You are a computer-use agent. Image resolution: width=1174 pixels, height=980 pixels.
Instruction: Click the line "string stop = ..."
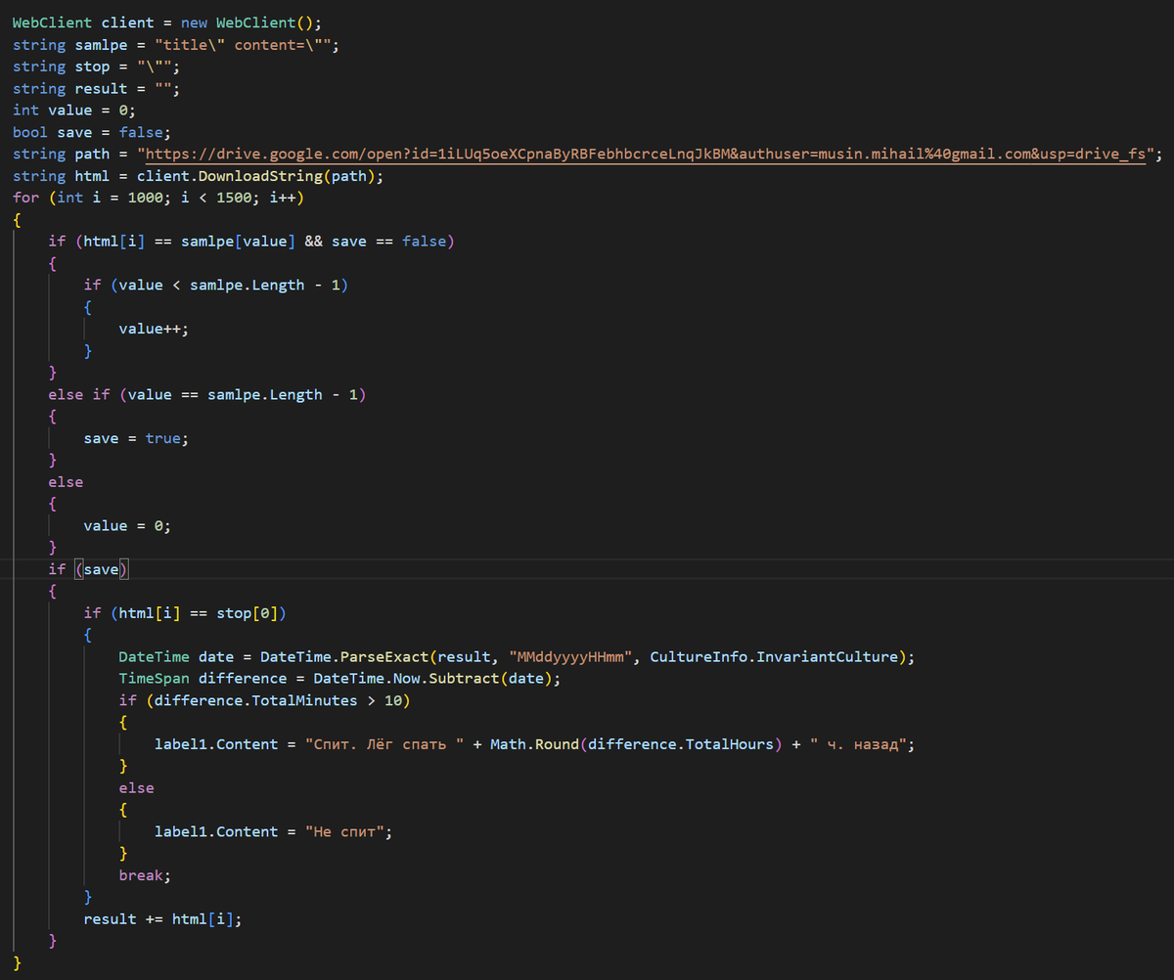[97, 67]
